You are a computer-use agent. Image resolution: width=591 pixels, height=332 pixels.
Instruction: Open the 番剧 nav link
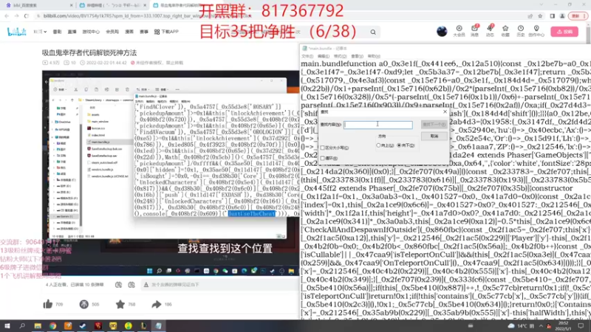tap(57, 32)
